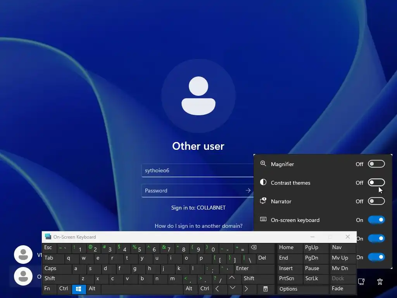
Task: Click the username field containing sythoieo6
Action: [x=197, y=171]
